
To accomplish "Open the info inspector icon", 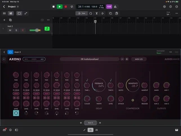I will pyautogui.click(x=10, y=130).
